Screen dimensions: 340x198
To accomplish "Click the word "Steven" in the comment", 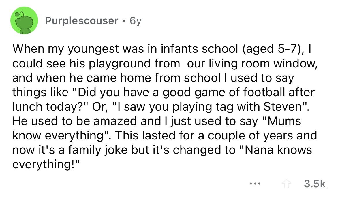I will tap(283, 106).
